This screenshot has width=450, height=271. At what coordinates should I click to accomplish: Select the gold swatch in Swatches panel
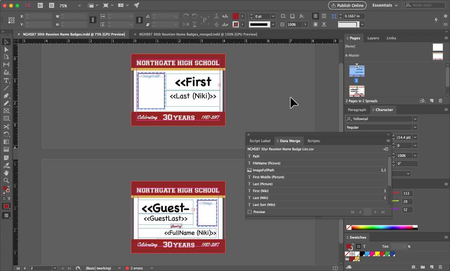pyautogui.click(x=357, y=259)
